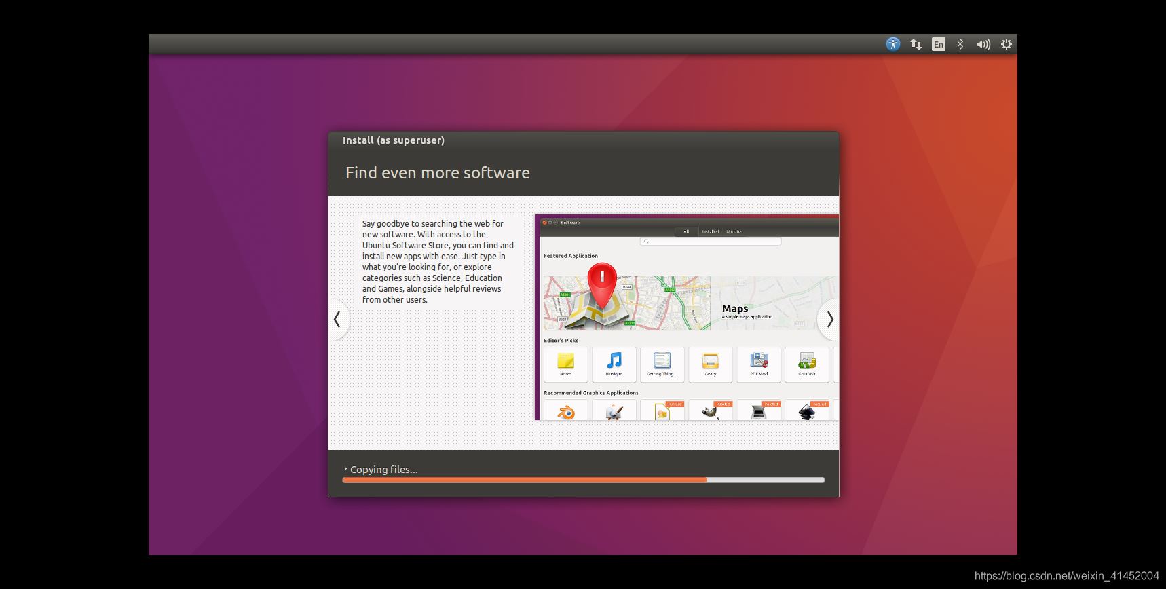Screen dimensions: 1166x589
Task: Open the system gear menu
Action: (1006, 44)
